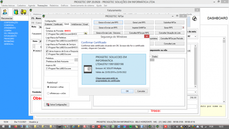This screenshot has width=229, height=129.
Task: Click the red question mark help icon
Action: tap(183, 28)
